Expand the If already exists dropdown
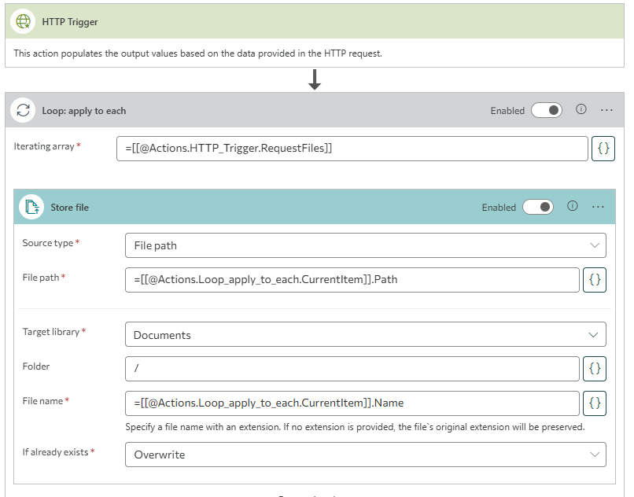 tap(365, 455)
